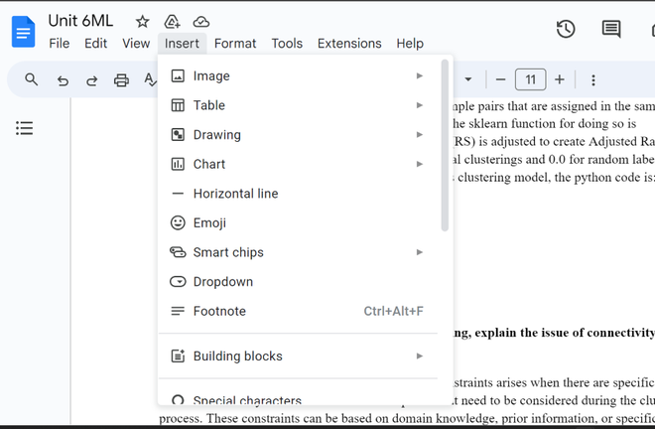Check the cloud save status icon
Viewport: 655px width, 429px height.
point(201,21)
